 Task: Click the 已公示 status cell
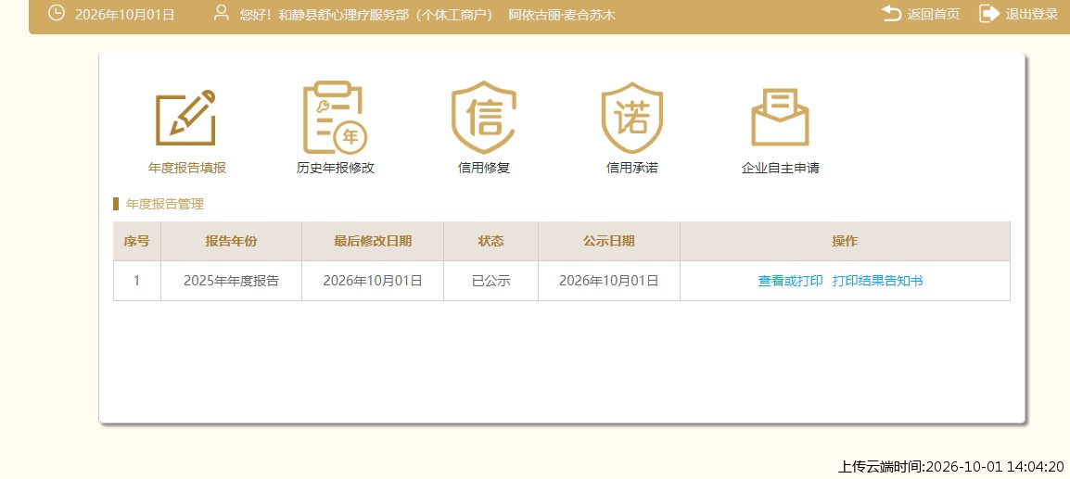coord(490,281)
